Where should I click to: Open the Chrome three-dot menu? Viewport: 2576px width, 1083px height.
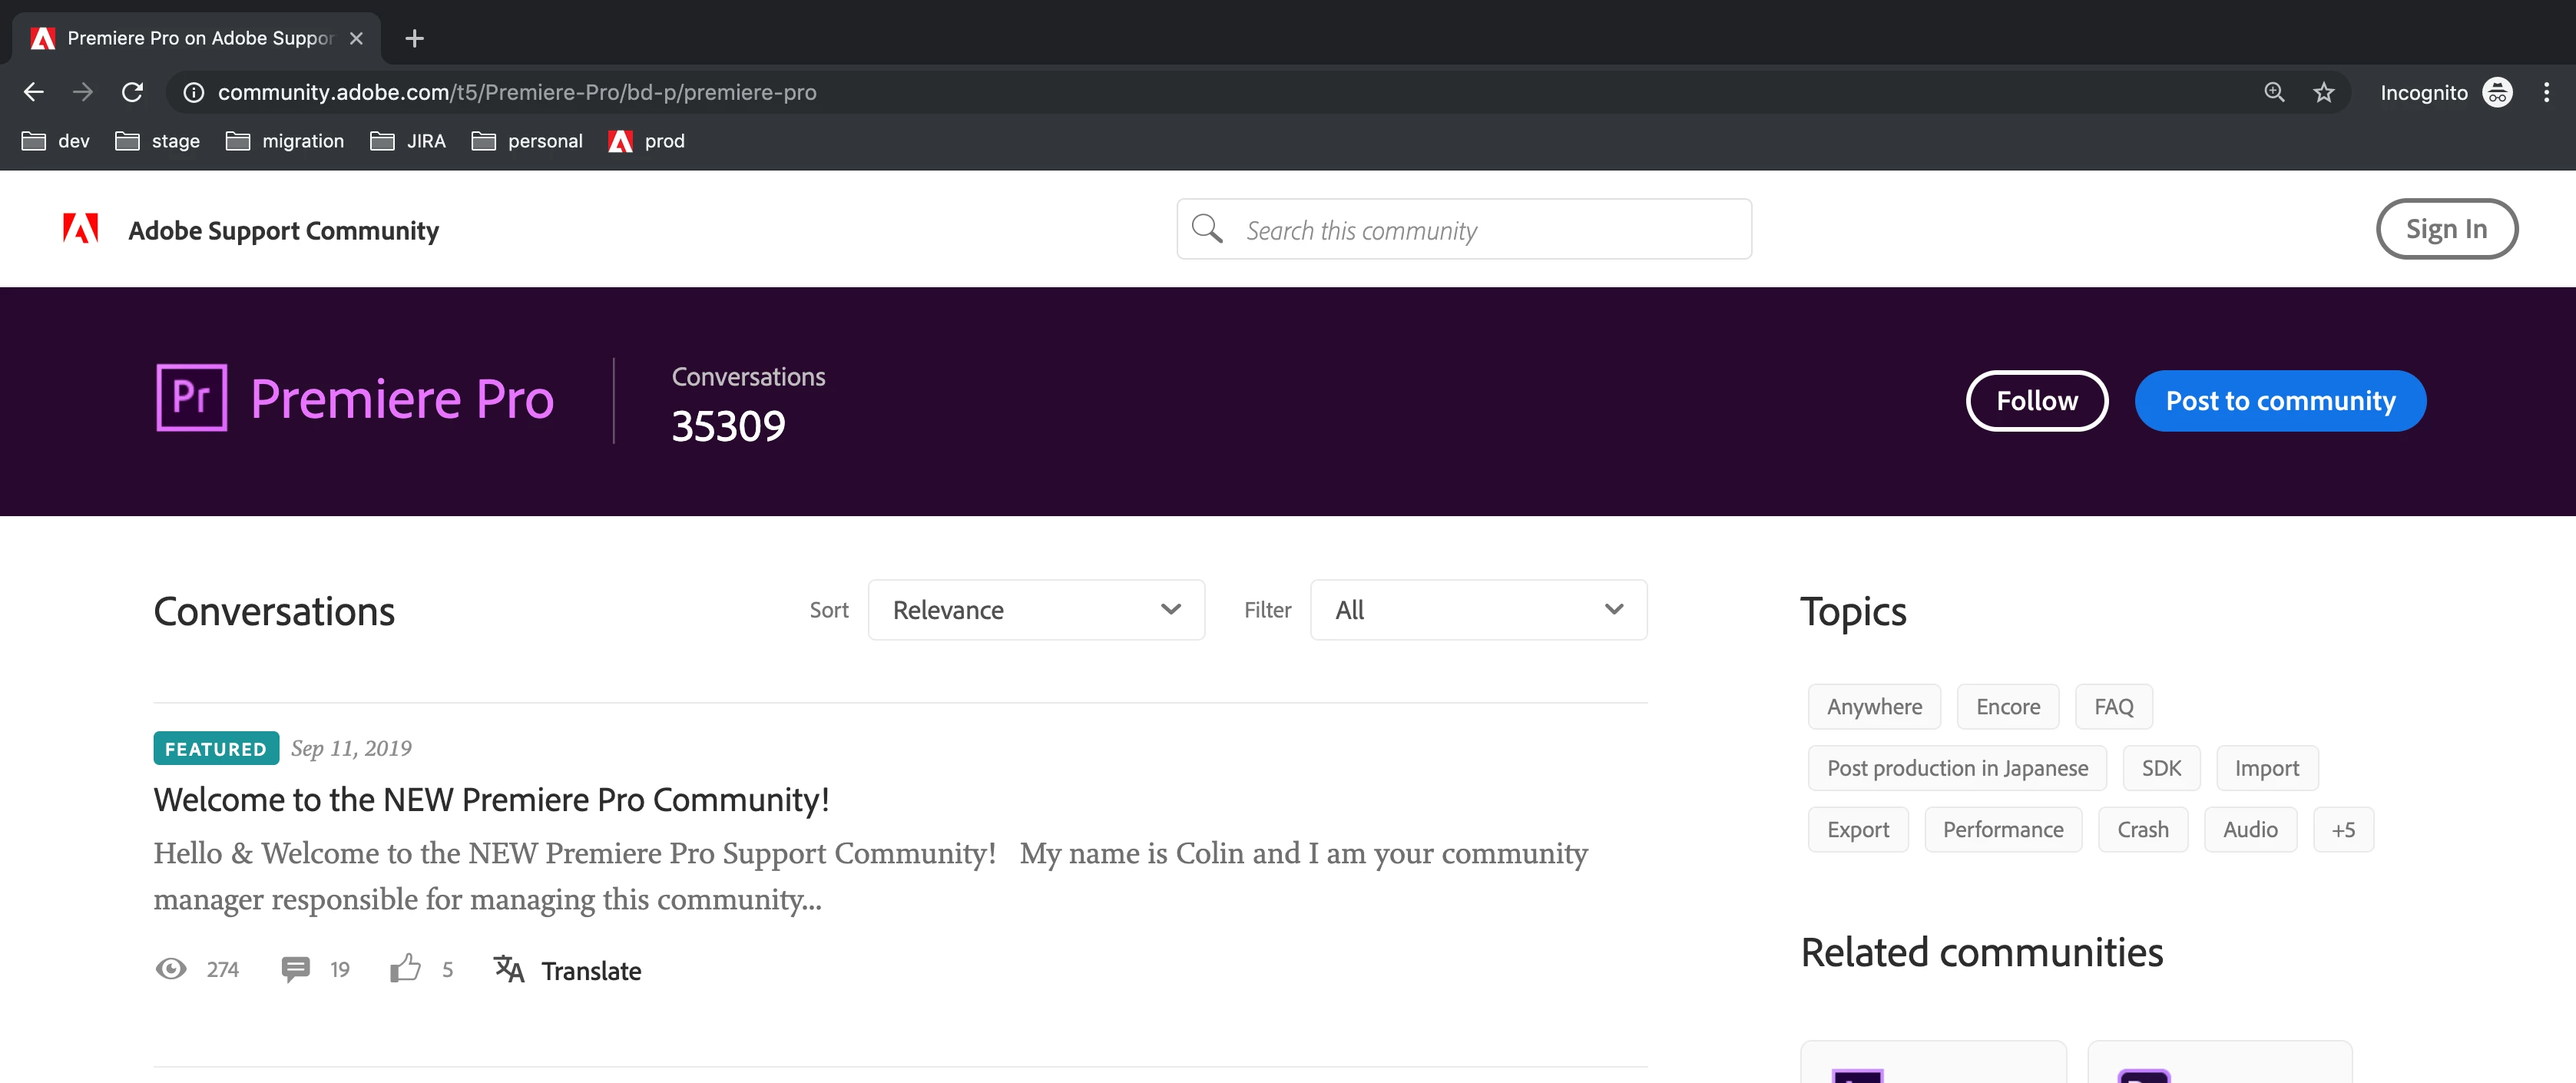(2546, 92)
